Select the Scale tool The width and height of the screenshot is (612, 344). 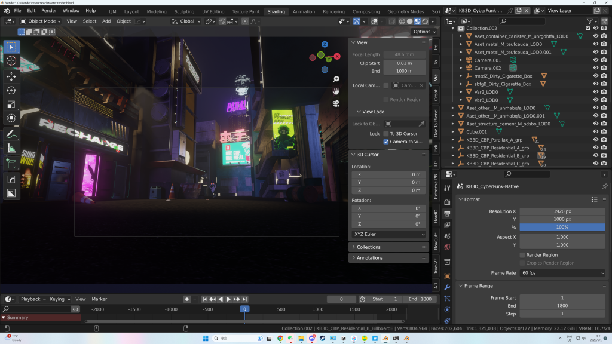click(11, 104)
